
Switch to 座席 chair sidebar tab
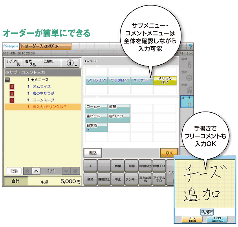click(x=187, y=89)
